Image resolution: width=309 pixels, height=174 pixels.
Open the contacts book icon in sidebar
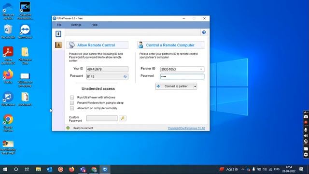click(58, 45)
